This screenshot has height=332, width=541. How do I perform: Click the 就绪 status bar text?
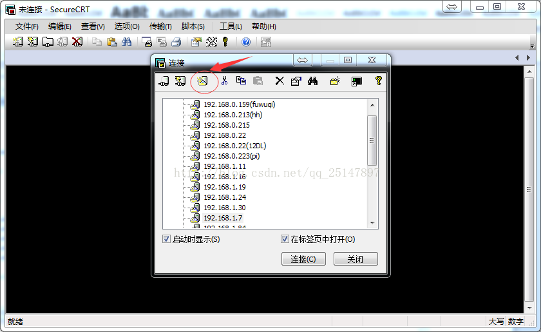tap(15, 322)
